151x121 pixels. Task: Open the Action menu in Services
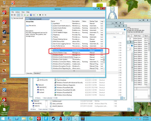tap(18, 12)
